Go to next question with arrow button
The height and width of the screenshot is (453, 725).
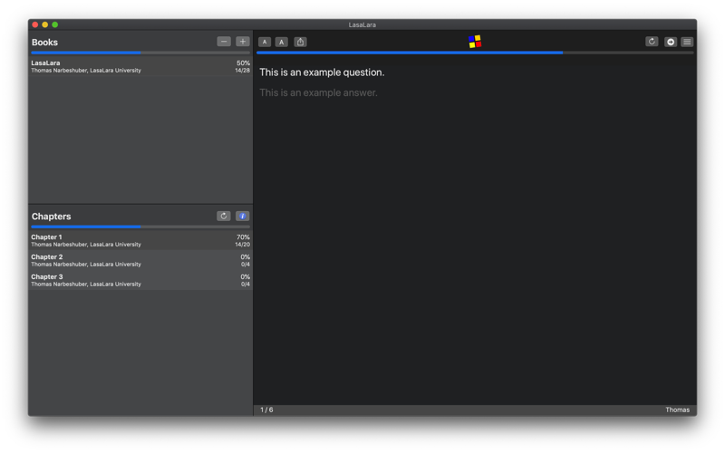[x=671, y=42]
